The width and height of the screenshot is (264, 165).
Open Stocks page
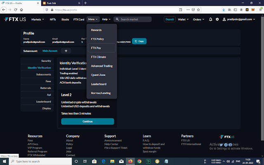pyautogui.click(x=65, y=19)
